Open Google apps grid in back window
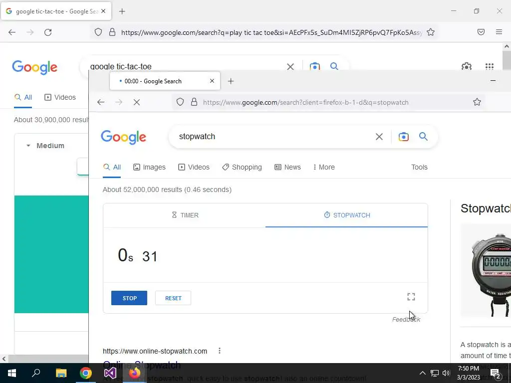The width and height of the screenshot is (511, 383). click(489, 66)
